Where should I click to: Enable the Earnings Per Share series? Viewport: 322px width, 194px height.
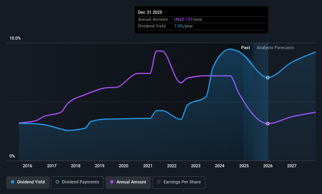(x=179, y=182)
